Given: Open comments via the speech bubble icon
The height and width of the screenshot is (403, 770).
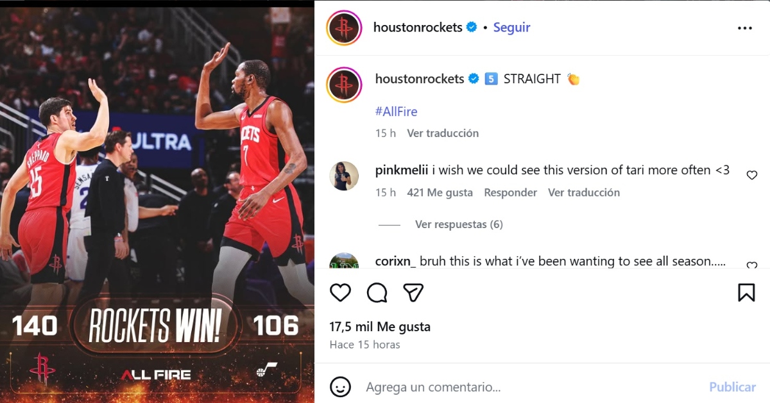Looking at the screenshot, I should pyautogui.click(x=377, y=293).
